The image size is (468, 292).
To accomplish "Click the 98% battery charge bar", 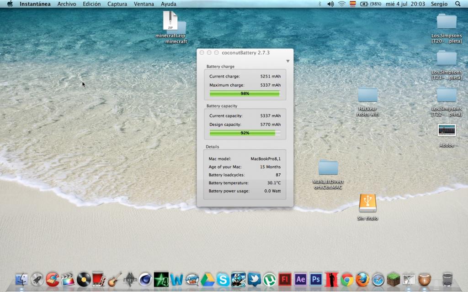I will 245,94.
